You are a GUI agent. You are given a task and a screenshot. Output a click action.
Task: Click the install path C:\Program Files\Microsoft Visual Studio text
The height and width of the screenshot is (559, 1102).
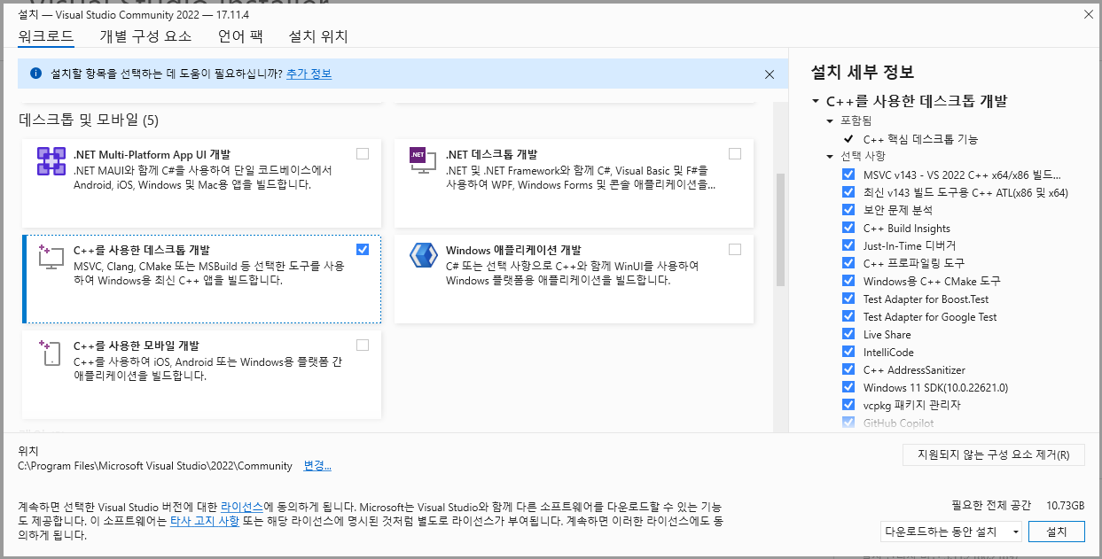tap(155, 465)
